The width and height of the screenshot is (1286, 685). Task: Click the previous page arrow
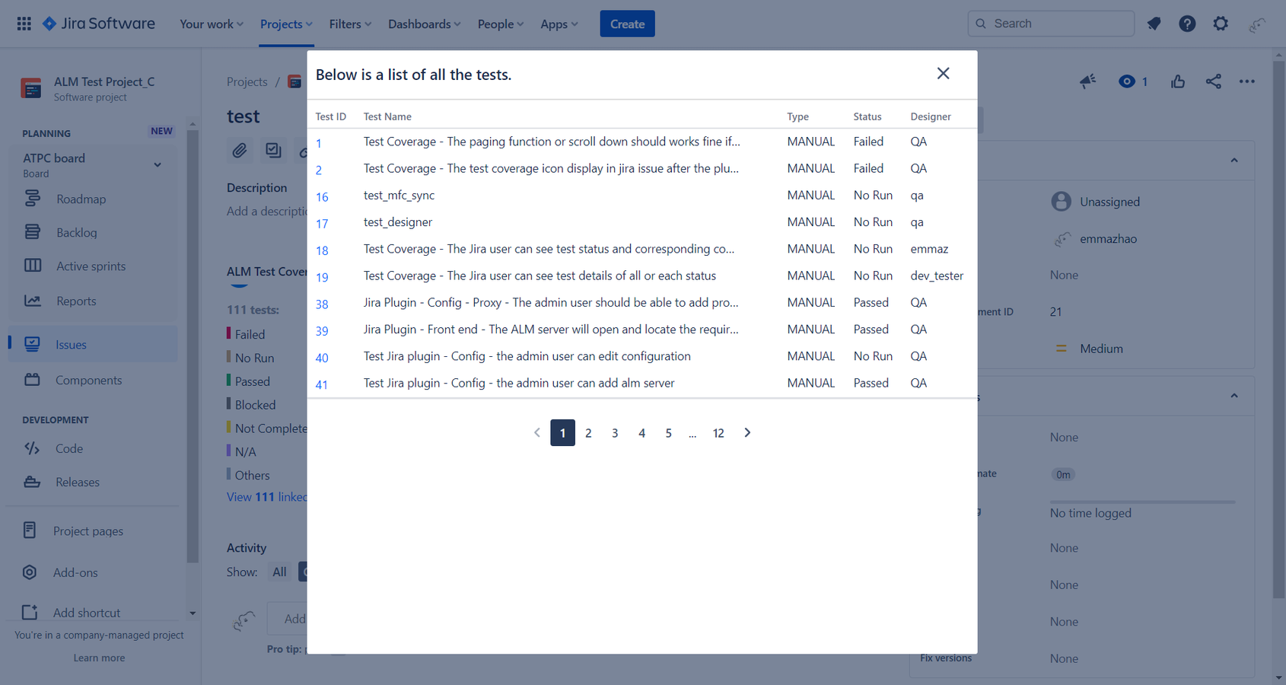536,432
